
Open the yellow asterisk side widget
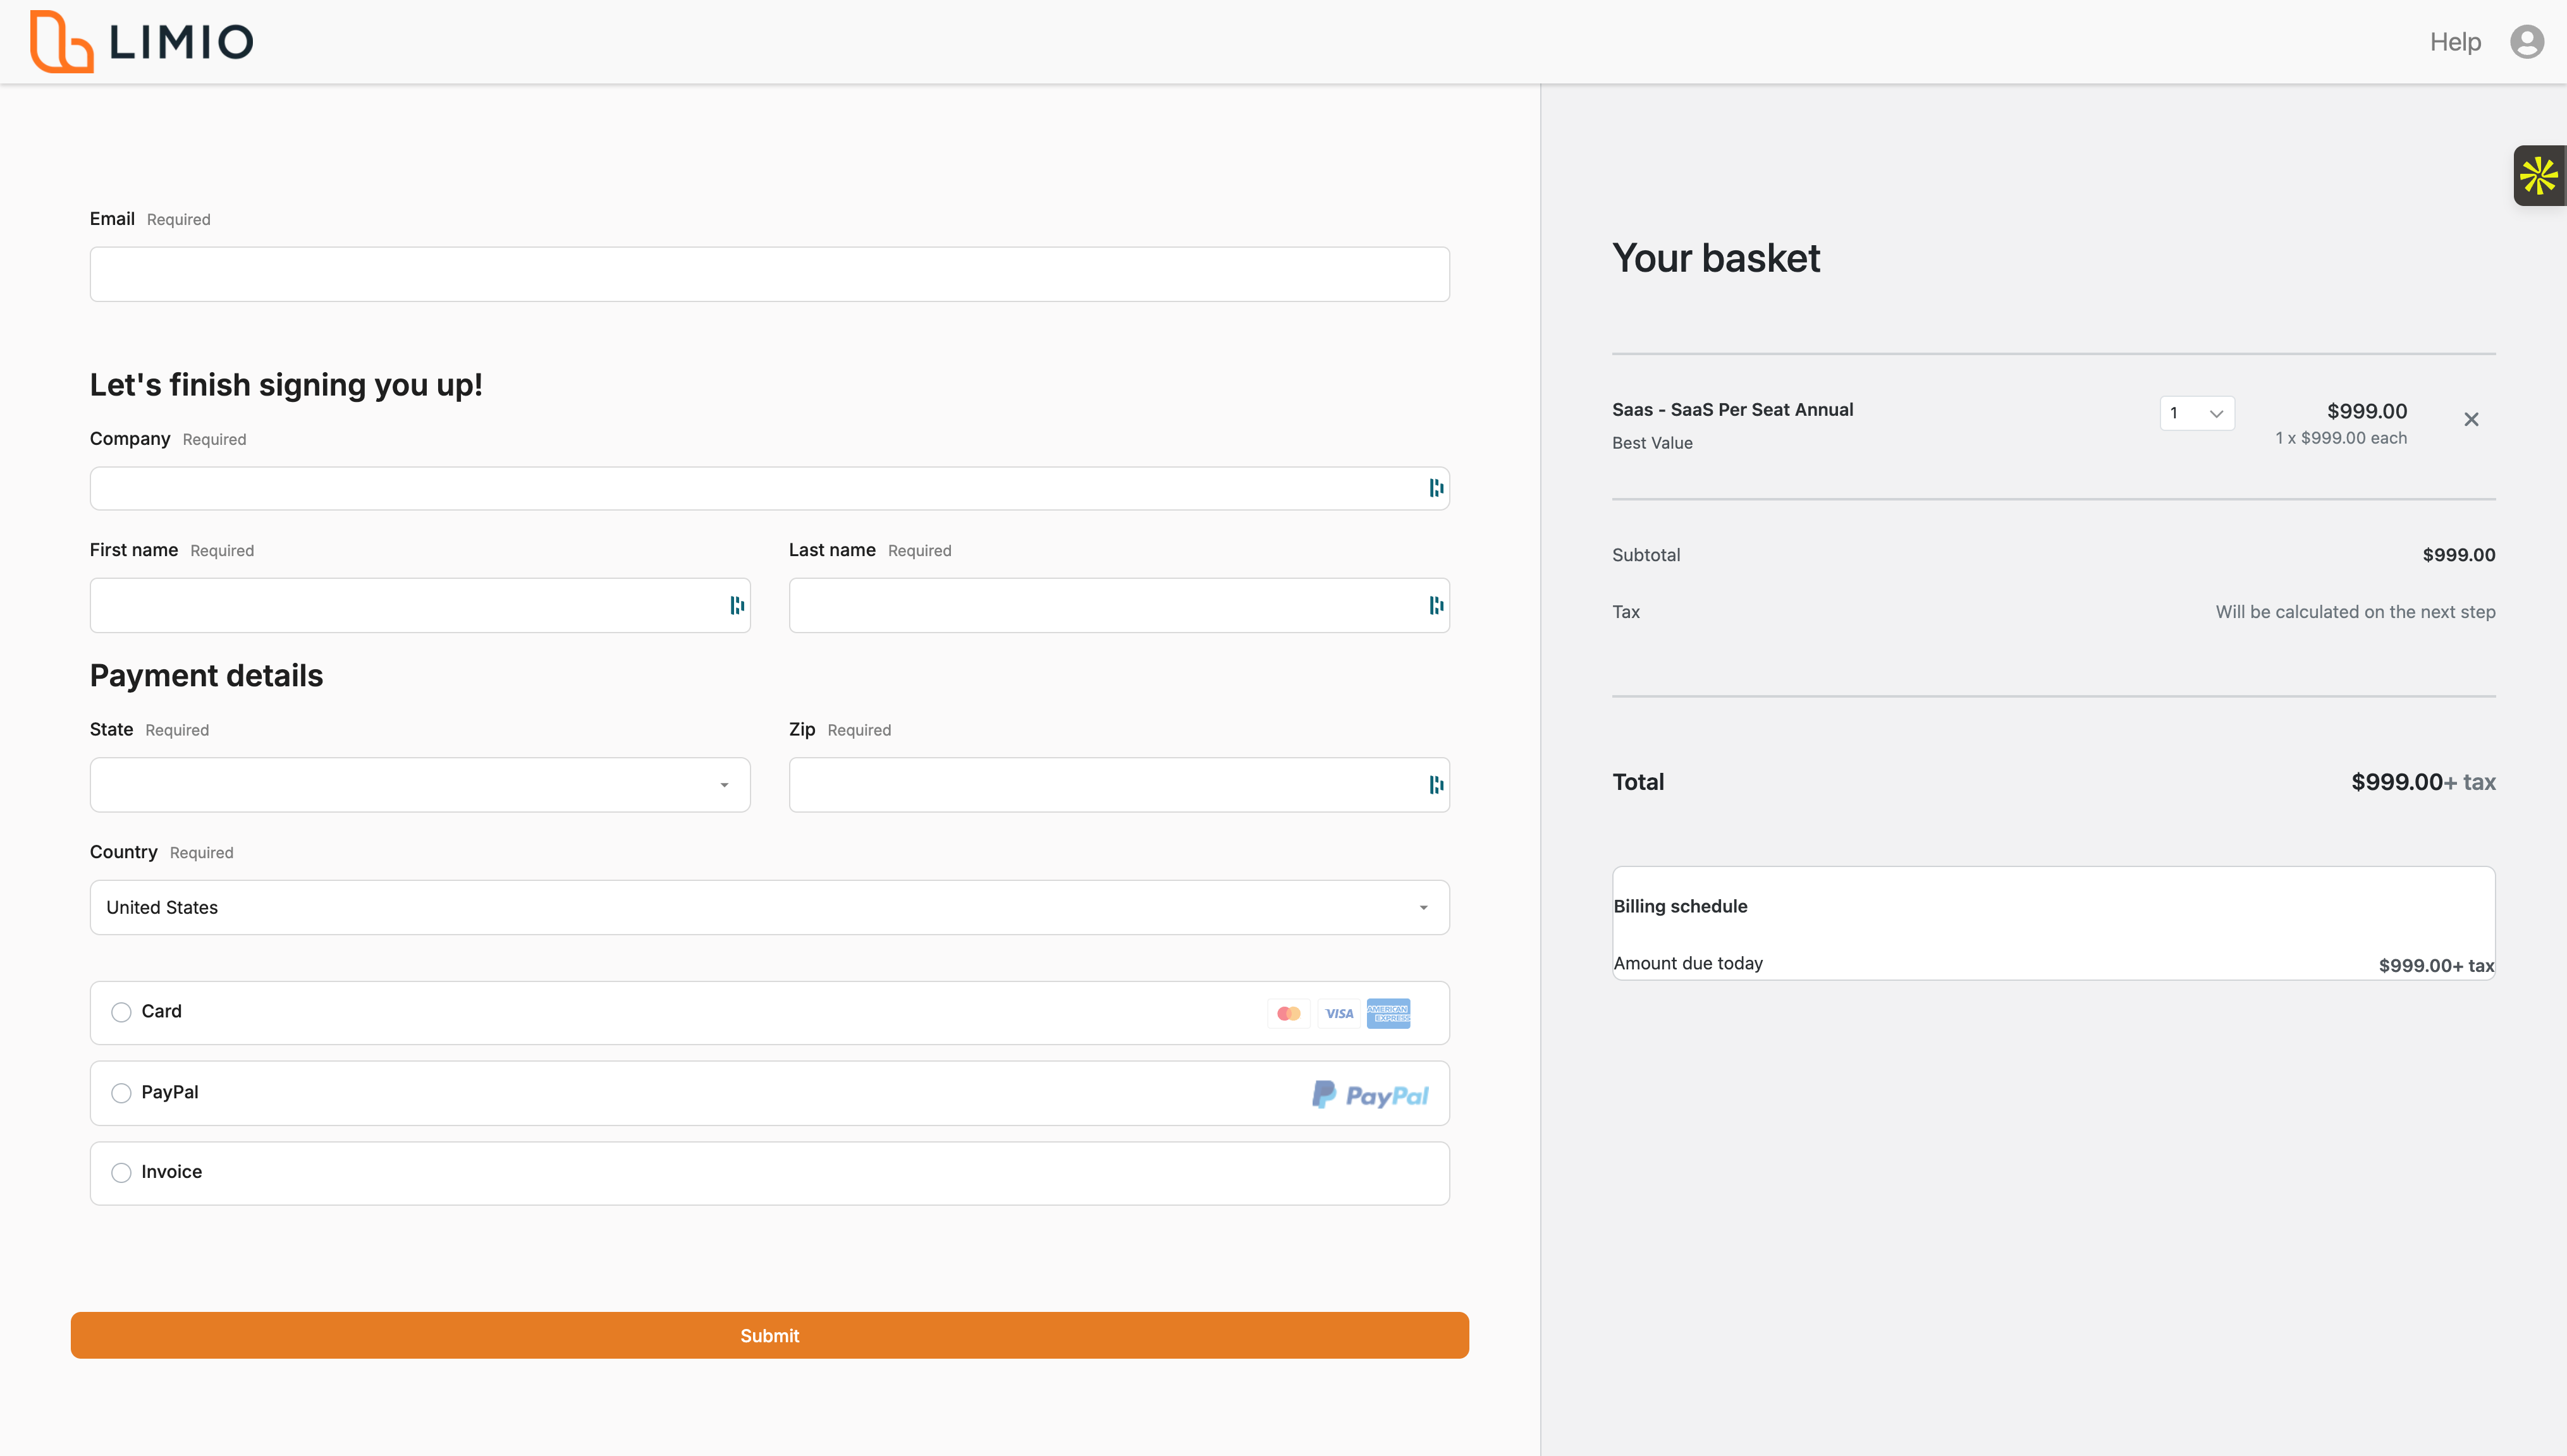[x=2540, y=176]
